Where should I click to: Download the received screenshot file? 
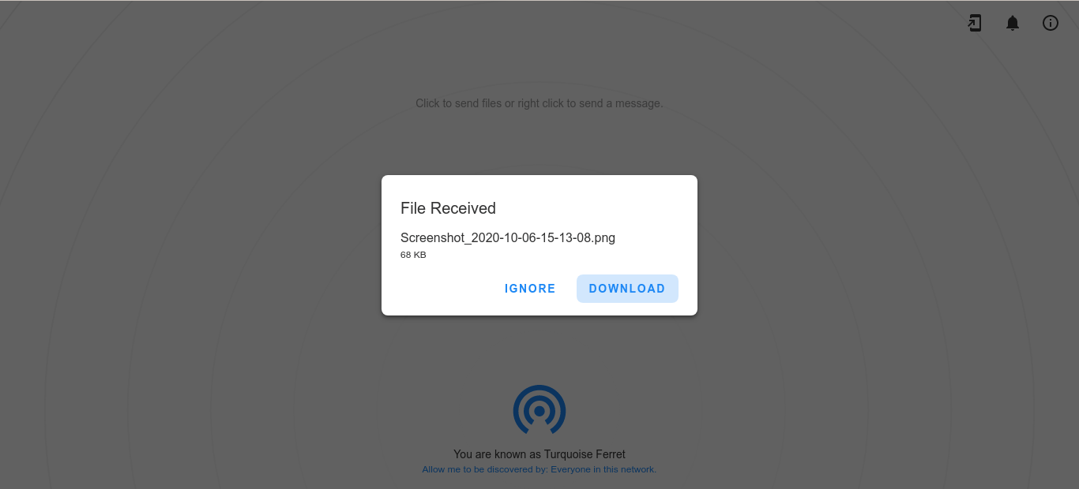tap(627, 289)
